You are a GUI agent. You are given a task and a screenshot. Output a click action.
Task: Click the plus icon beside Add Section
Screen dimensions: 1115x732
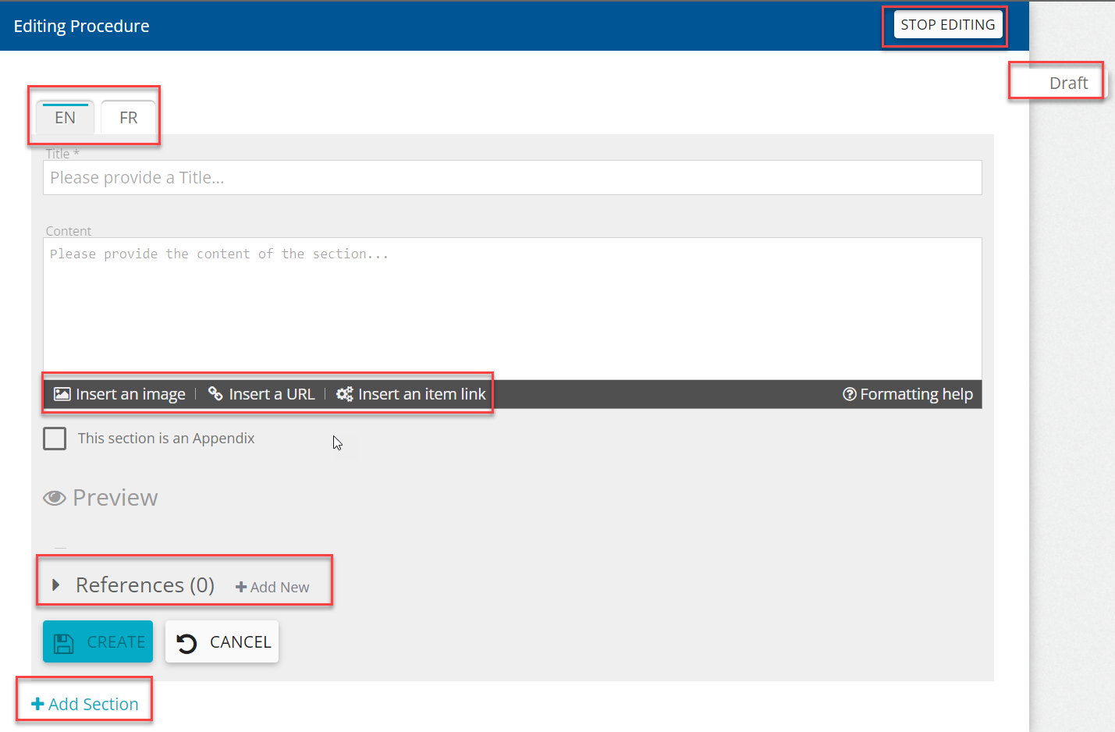(37, 704)
